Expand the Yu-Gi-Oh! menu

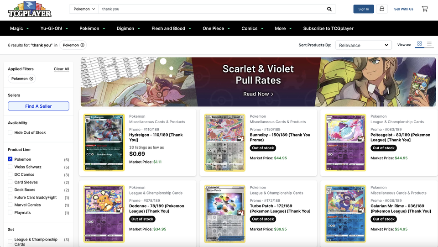pyautogui.click(x=54, y=28)
